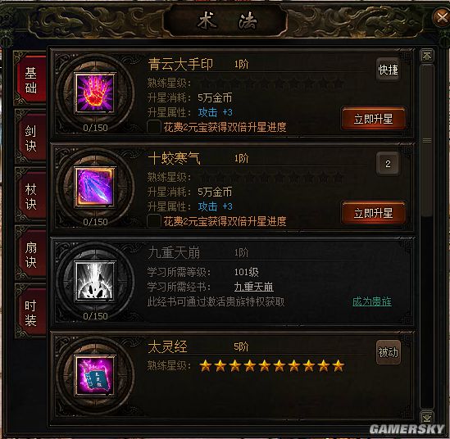Click the greyed 九重天崩 skill icon
Image resolution: width=450 pixels, height=439 pixels.
[95, 281]
